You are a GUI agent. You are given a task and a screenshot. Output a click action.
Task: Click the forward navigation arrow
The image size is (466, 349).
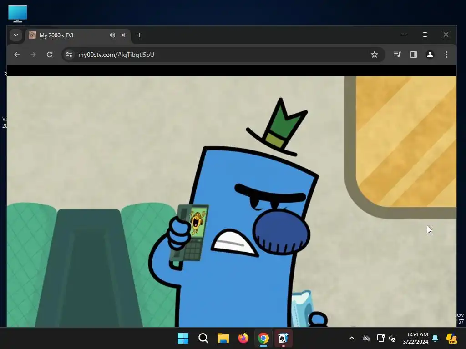33,55
